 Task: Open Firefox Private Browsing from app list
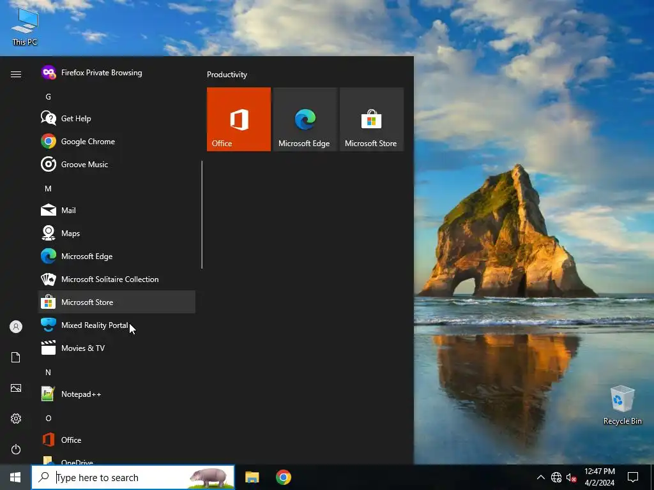pos(117,73)
